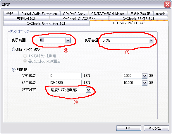
Task: Switch to the 全般 tab
Action: (x=11, y=13)
